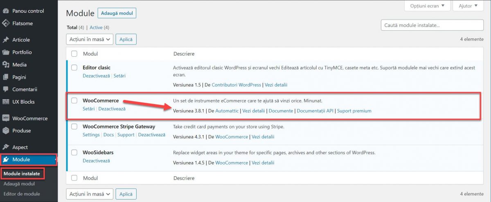This screenshot has height=202, width=491.
Task: Click the top Aplică button
Action: click(126, 39)
